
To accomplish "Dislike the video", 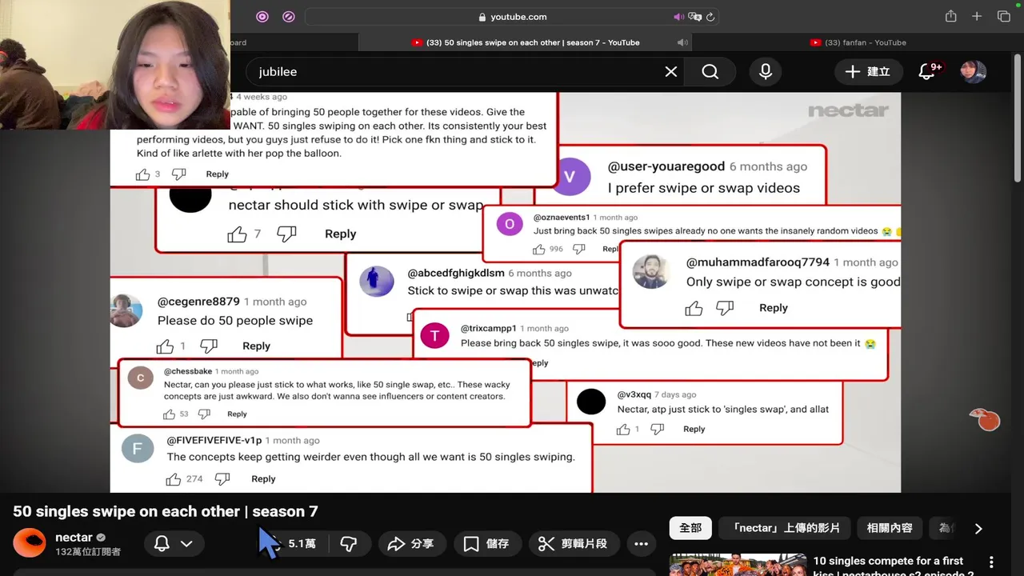I will point(349,544).
